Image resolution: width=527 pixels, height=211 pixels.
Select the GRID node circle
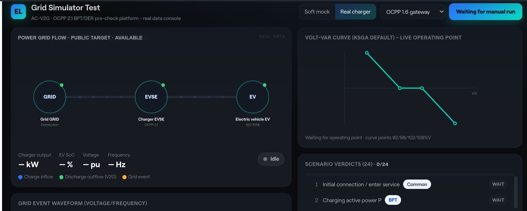point(50,97)
